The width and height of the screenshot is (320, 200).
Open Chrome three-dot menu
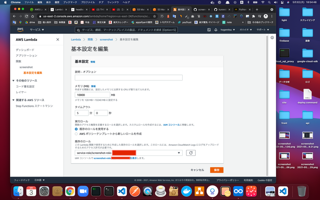(x=272, y=16)
